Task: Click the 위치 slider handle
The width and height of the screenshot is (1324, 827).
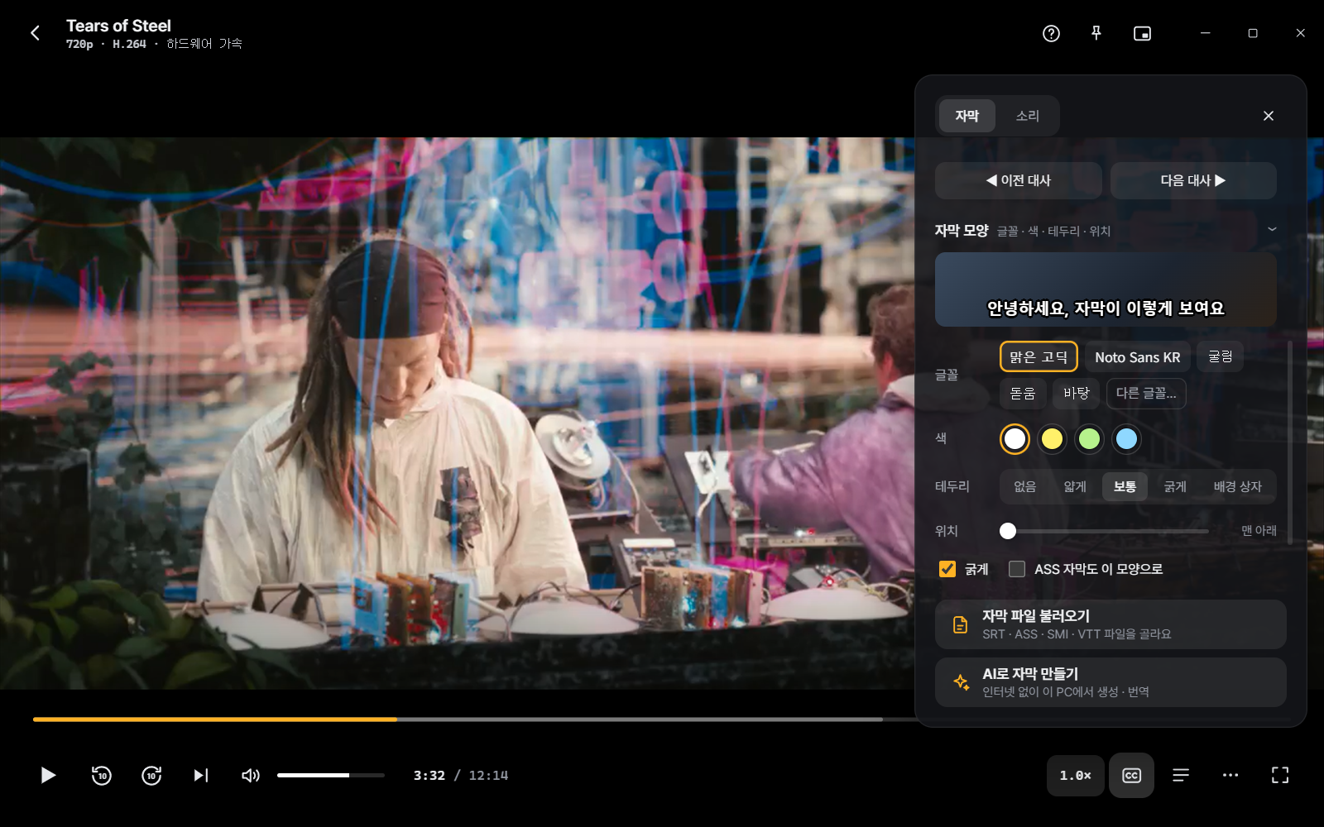Action: 1007,531
